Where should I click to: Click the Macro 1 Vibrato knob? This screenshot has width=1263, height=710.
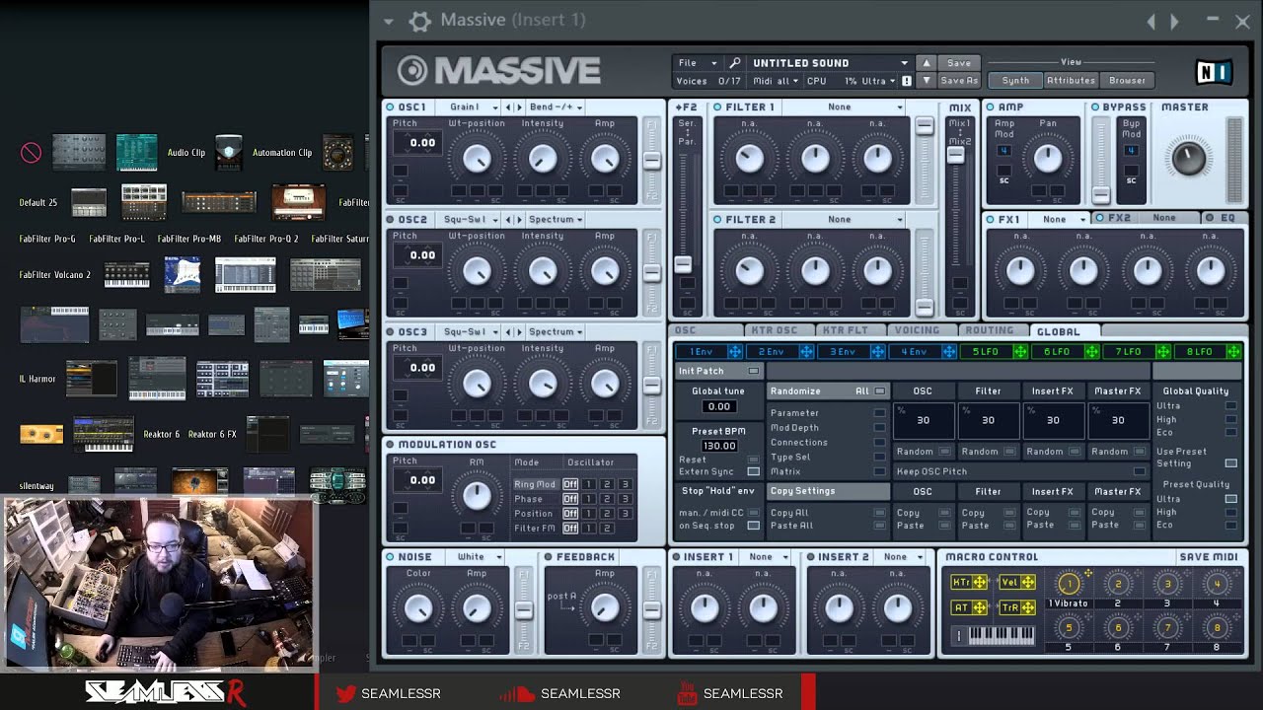pos(1068,585)
